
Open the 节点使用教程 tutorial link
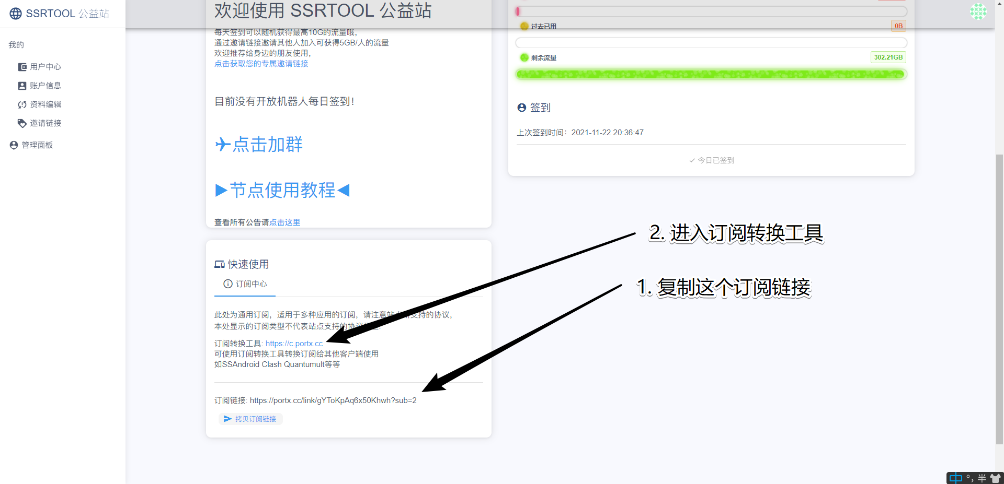282,190
